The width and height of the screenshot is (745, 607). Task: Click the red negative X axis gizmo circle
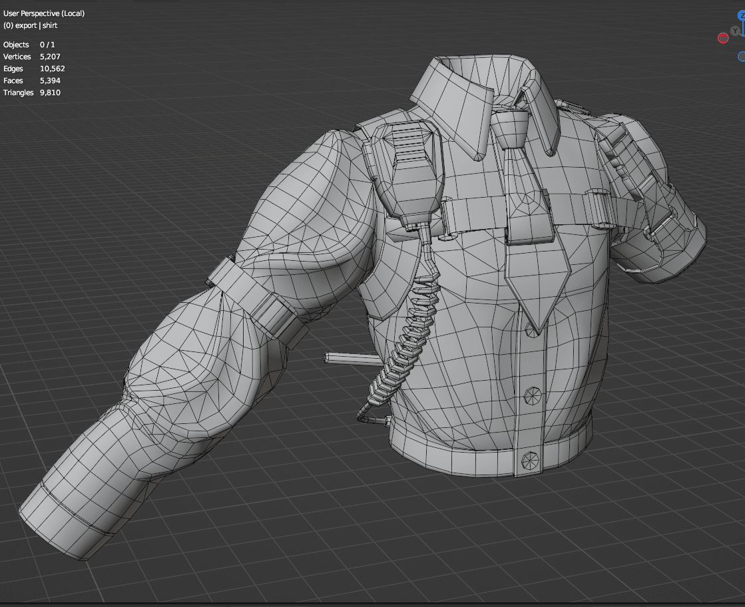(x=722, y=38)
